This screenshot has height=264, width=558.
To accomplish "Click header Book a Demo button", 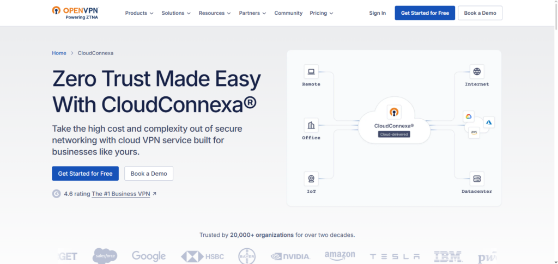I will tap(480, 13).
